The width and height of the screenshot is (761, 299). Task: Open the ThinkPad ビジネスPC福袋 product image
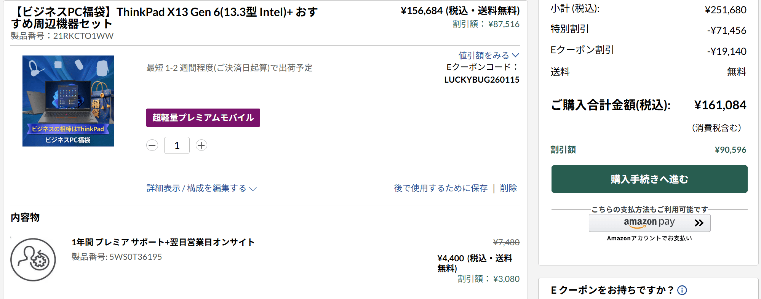point(68,101)
